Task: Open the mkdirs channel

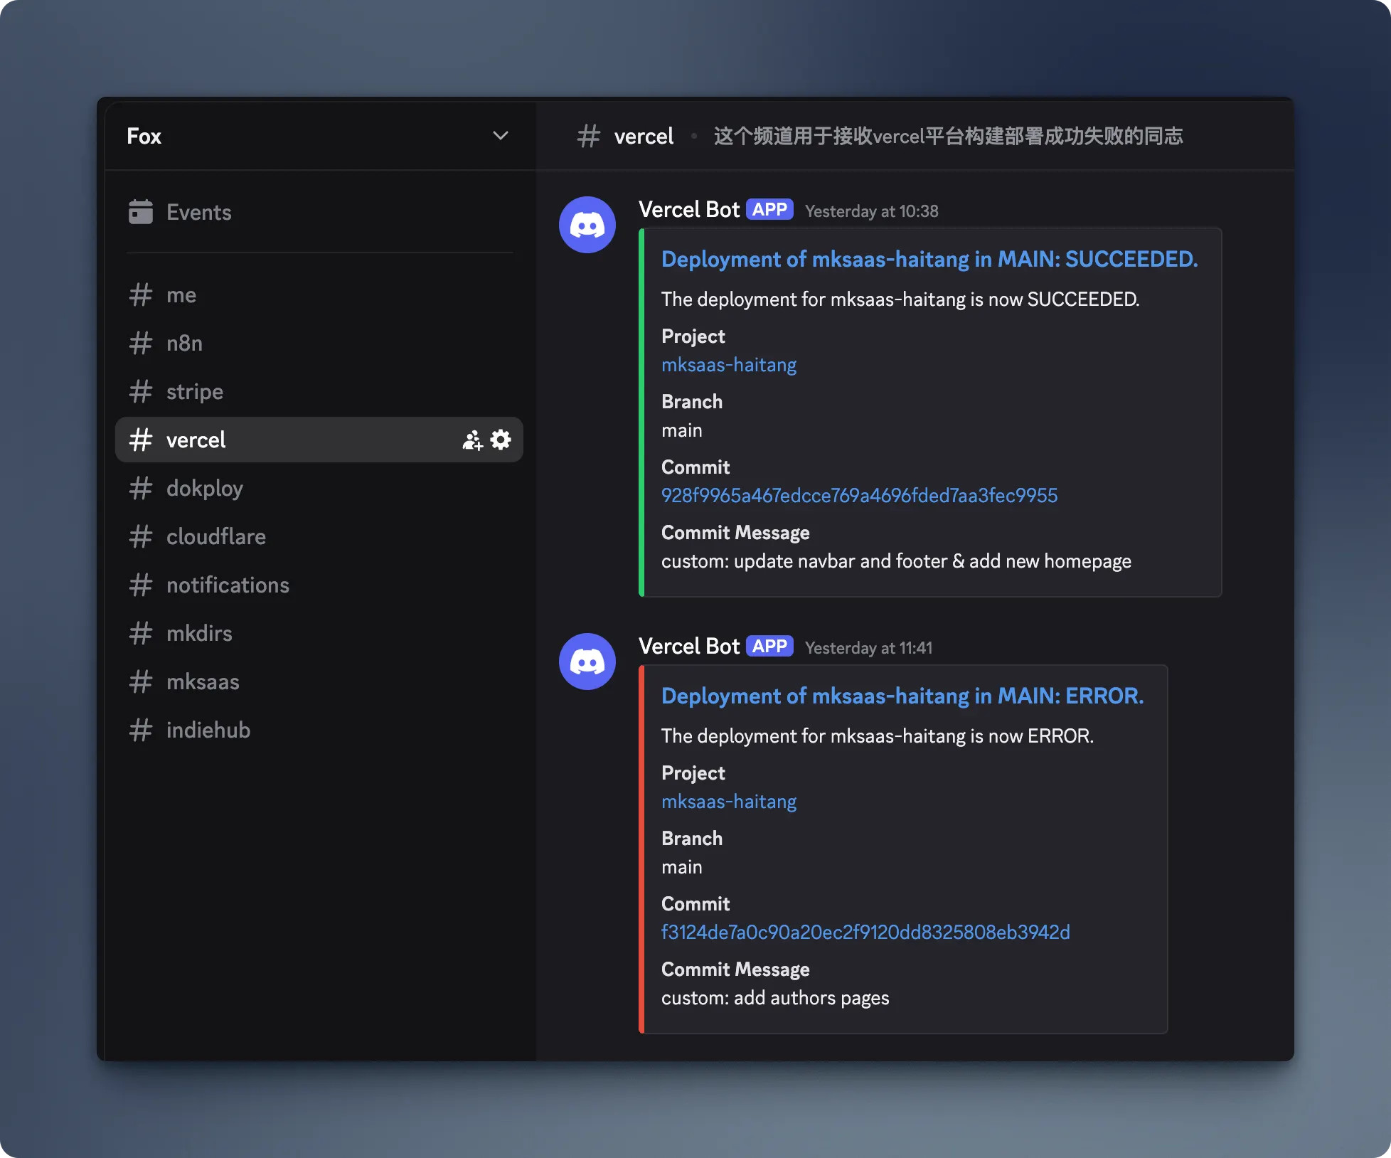Action: pos(319,633)
